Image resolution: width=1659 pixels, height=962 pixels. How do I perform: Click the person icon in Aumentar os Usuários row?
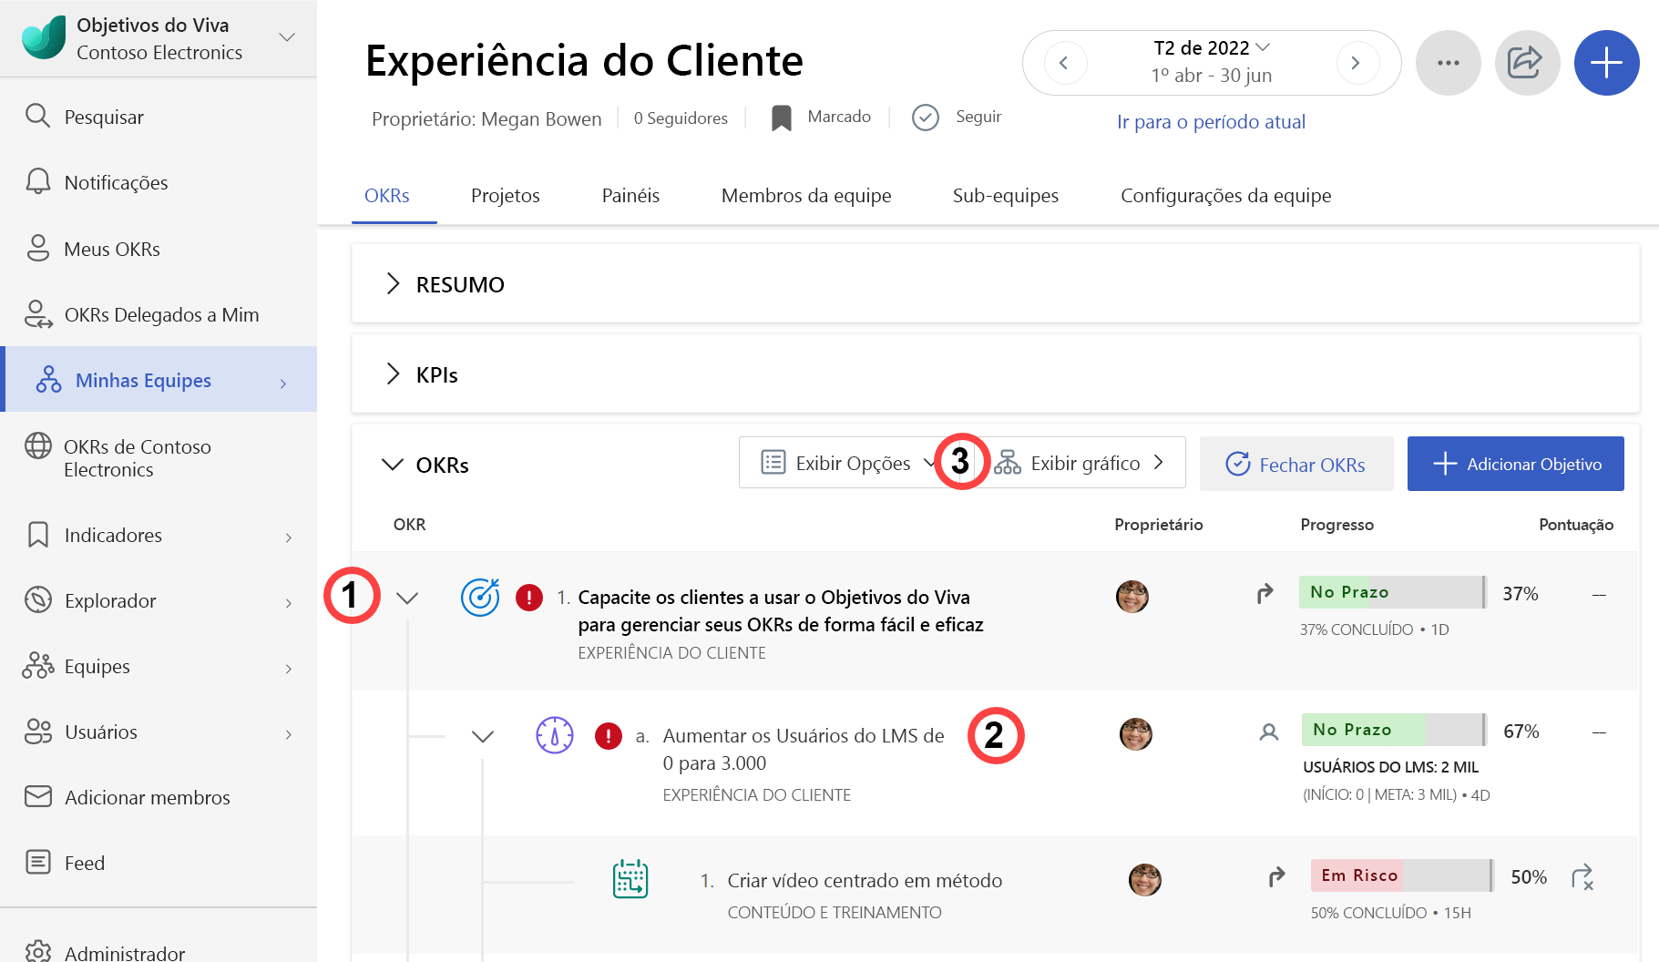[x=1268, y=732]
